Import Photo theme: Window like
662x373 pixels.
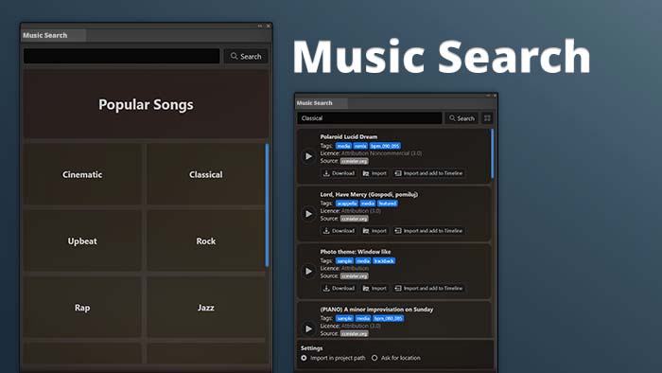(375, 288)
